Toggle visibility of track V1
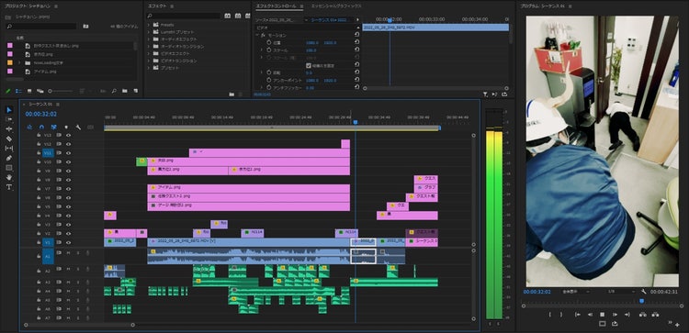The height and width of the screenshot is (333, 689). (x=68, y=242)
